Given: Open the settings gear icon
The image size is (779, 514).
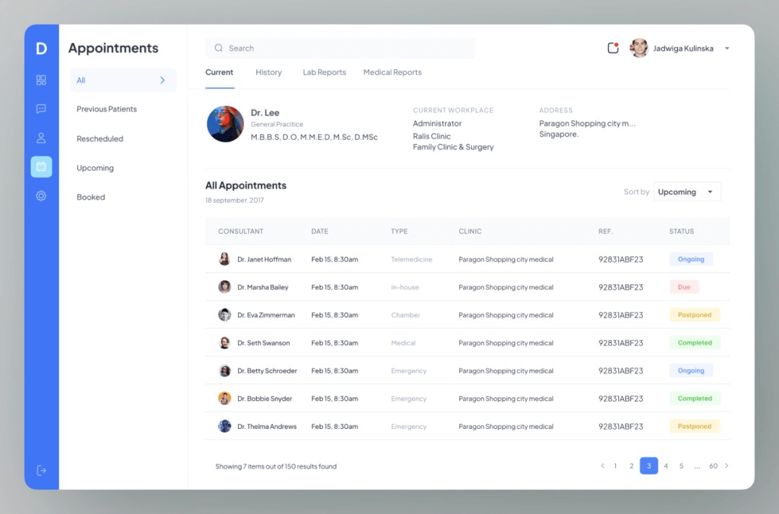Looking at the screenshot, I should 41,195.
